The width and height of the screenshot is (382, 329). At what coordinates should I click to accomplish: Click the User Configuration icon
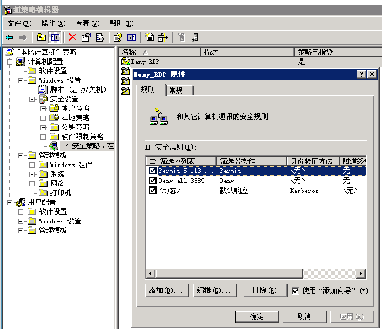click(x=21, y=202)
